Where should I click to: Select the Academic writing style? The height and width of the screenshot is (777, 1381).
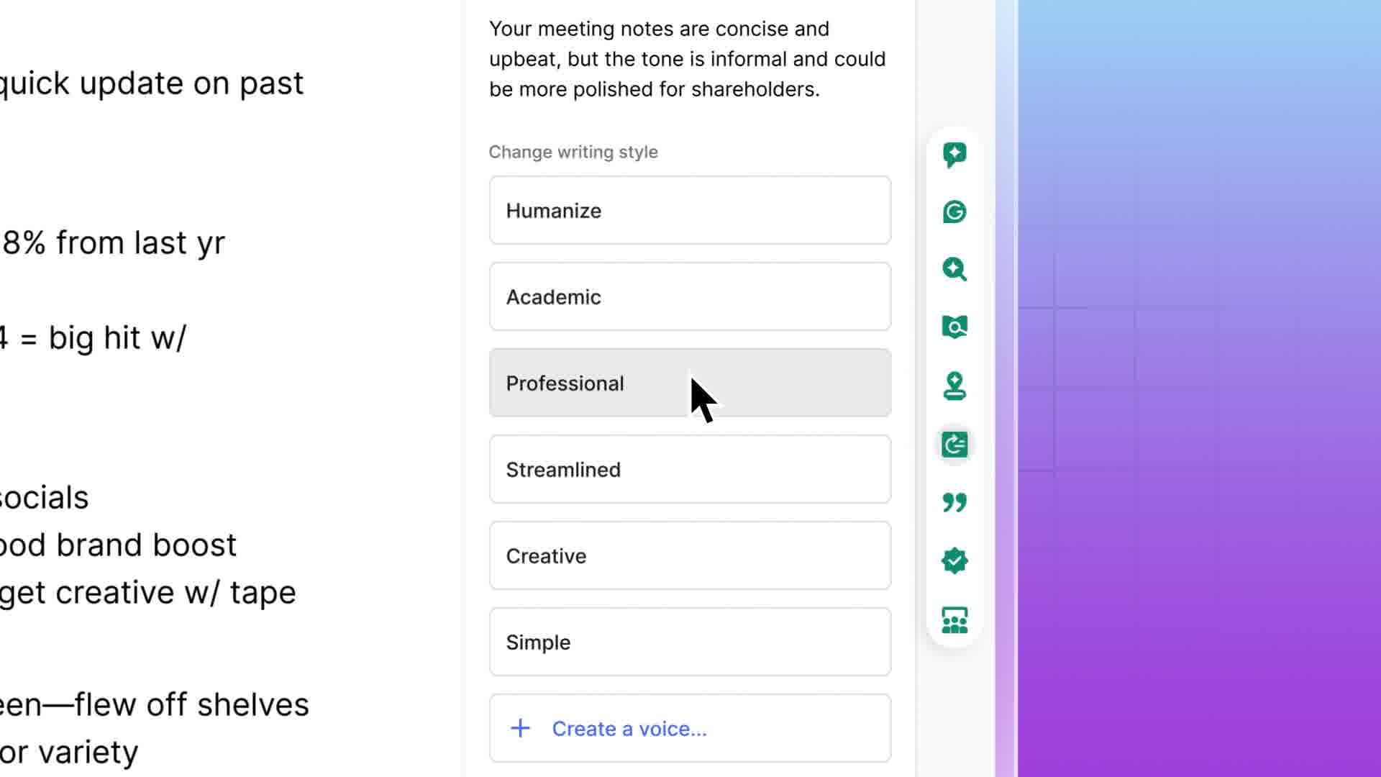pyautogui.click(x=690, y=297)
